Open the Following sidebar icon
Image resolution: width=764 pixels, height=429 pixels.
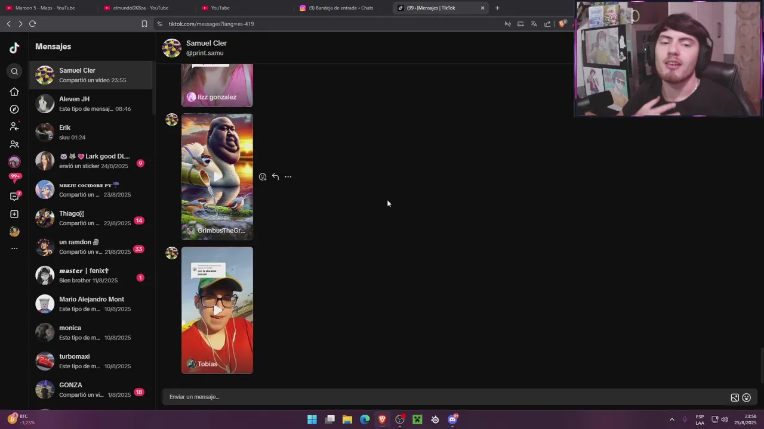[14, 126]
